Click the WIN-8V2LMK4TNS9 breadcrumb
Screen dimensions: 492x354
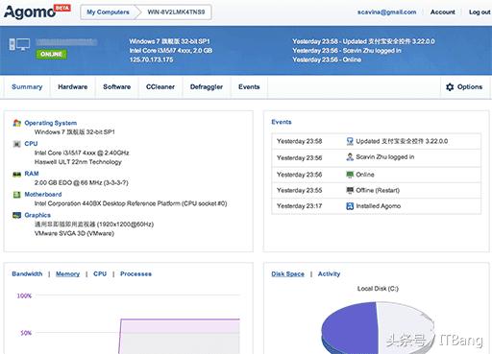click(x=176, y=12)
